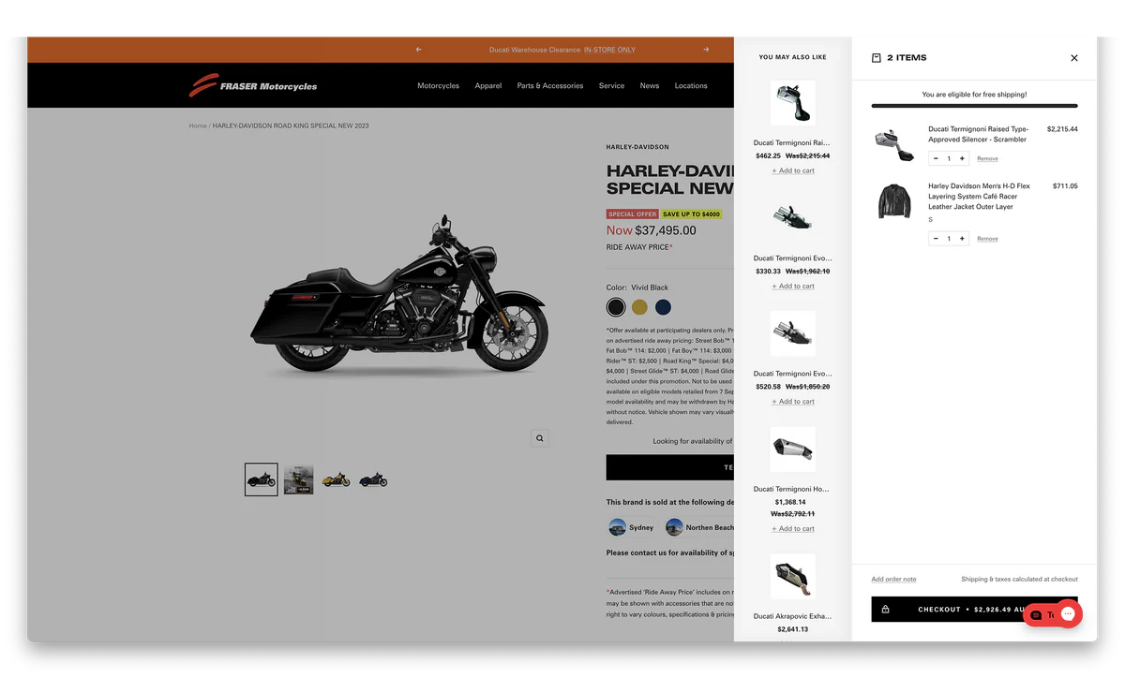Remove the Ducati Termignoni Silencer from cart
Screen dimensions: 1125x678
point(987,159)
